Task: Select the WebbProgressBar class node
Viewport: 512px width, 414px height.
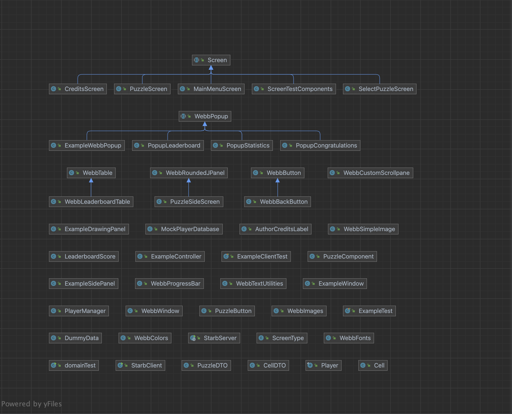Action: click(x=169, y=284)
